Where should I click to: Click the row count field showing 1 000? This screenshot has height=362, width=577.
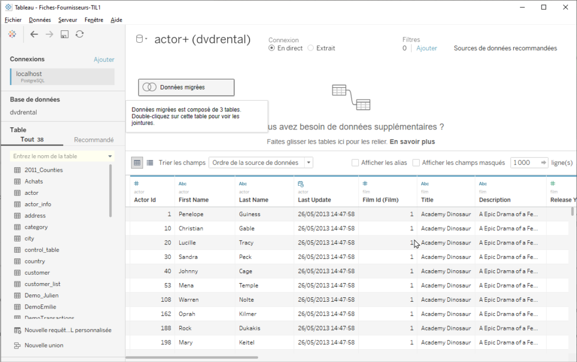pyautogui.click(x=526, y=163)
